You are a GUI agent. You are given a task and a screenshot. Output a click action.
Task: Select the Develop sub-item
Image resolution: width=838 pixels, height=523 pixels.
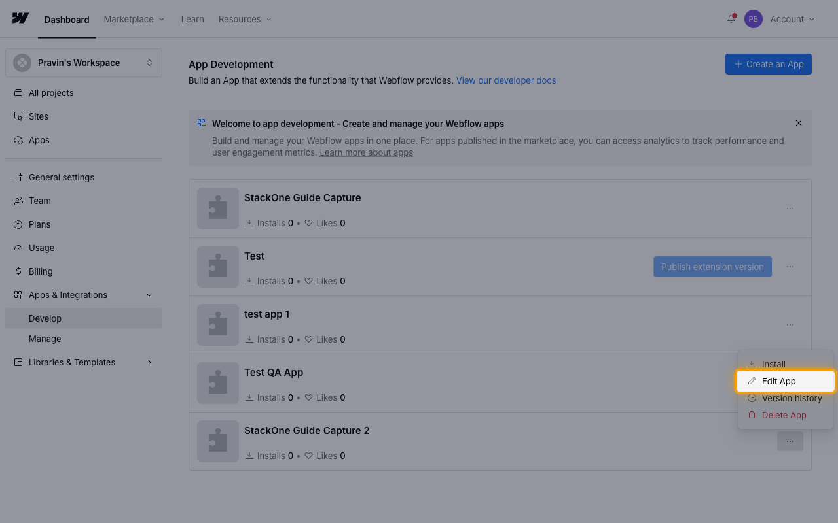pyautogui.click(x=84, y=318)
